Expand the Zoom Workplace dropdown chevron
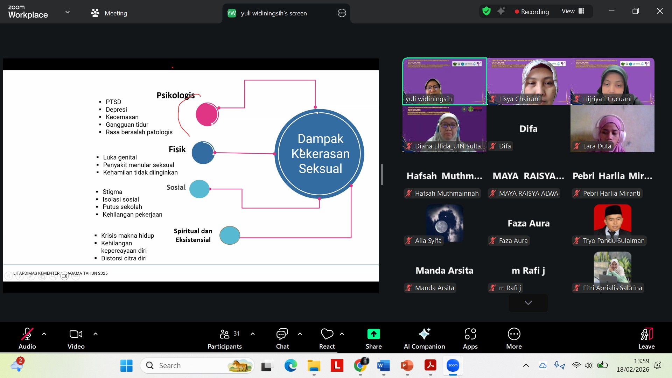Screen dimensions: 672x378 (x=68, y=12)
